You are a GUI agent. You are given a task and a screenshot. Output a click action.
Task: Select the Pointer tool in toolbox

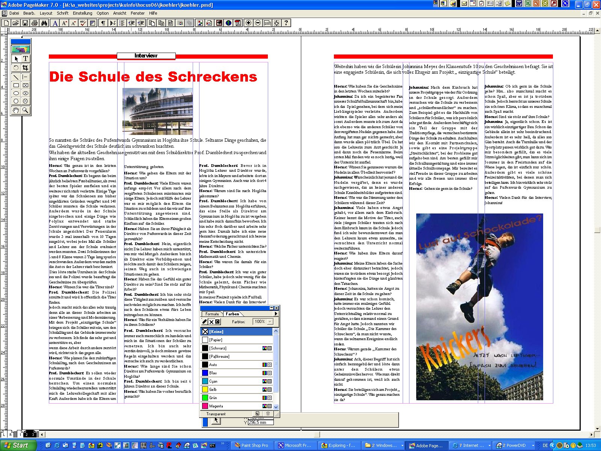(x=16, y=59)
